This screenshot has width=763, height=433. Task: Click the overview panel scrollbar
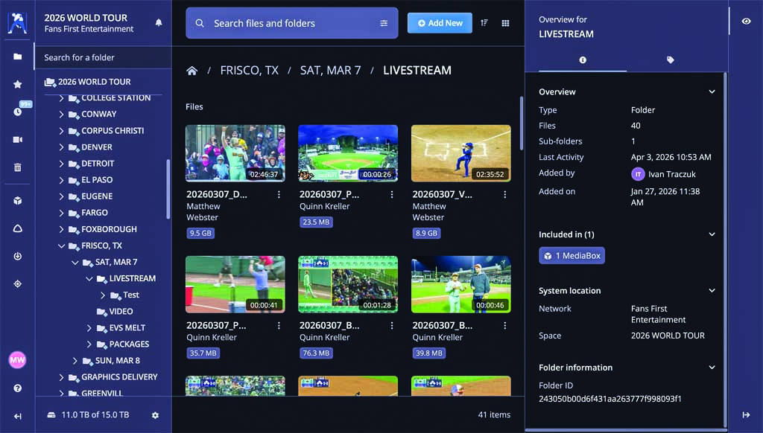[x=726, y=248]
